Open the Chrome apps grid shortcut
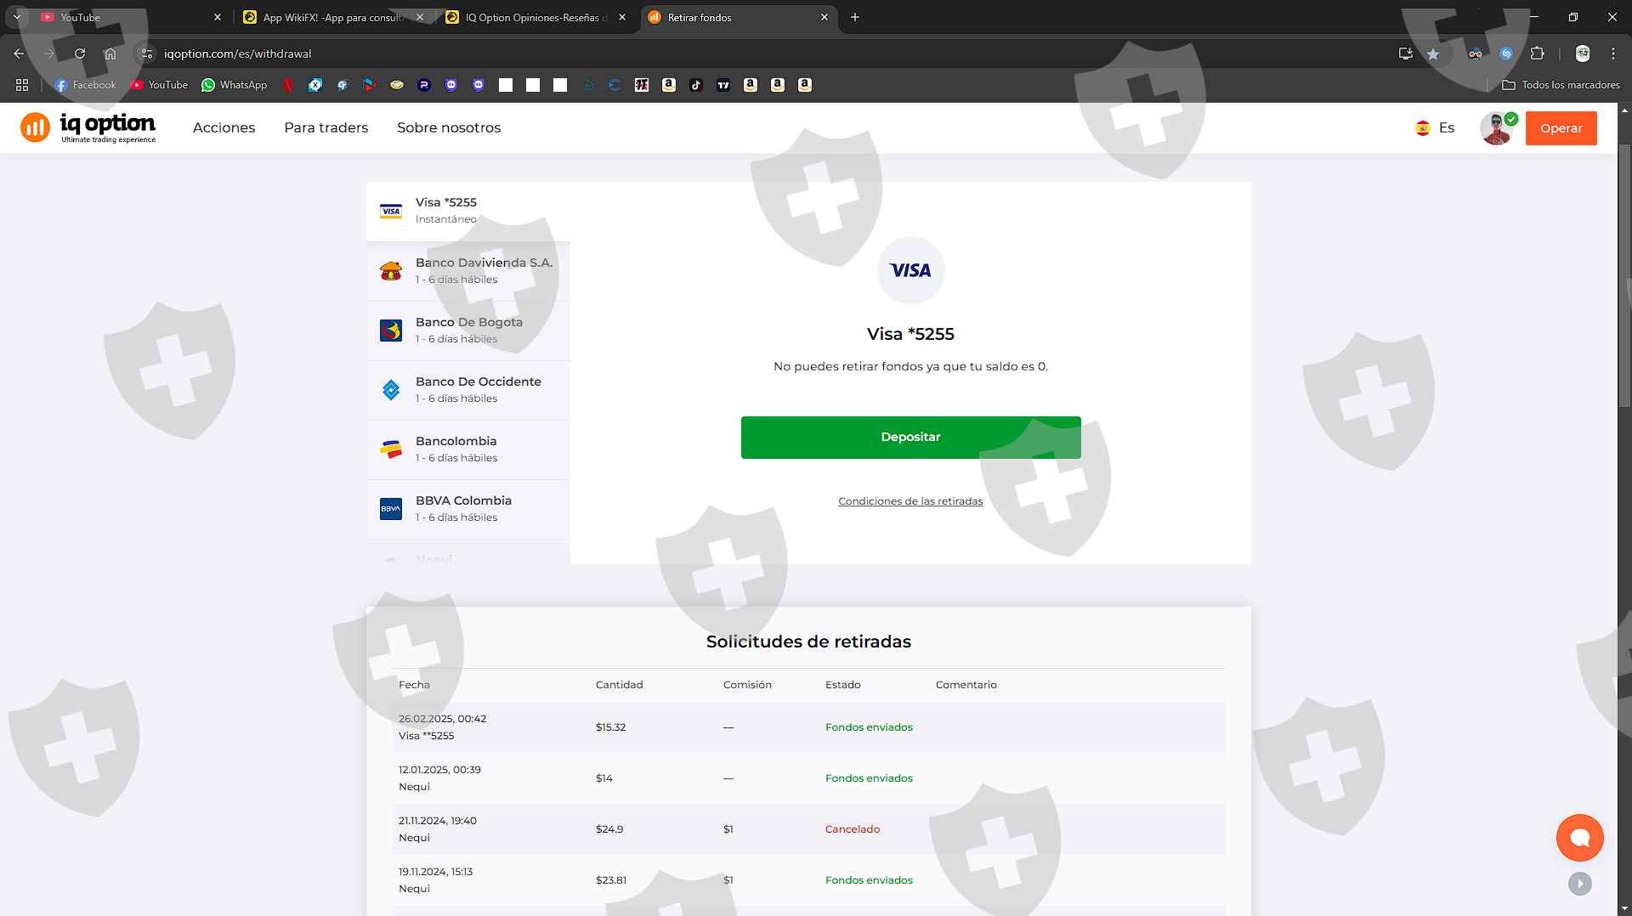The width and height of the screenshot is (1632, 916). 22,85
